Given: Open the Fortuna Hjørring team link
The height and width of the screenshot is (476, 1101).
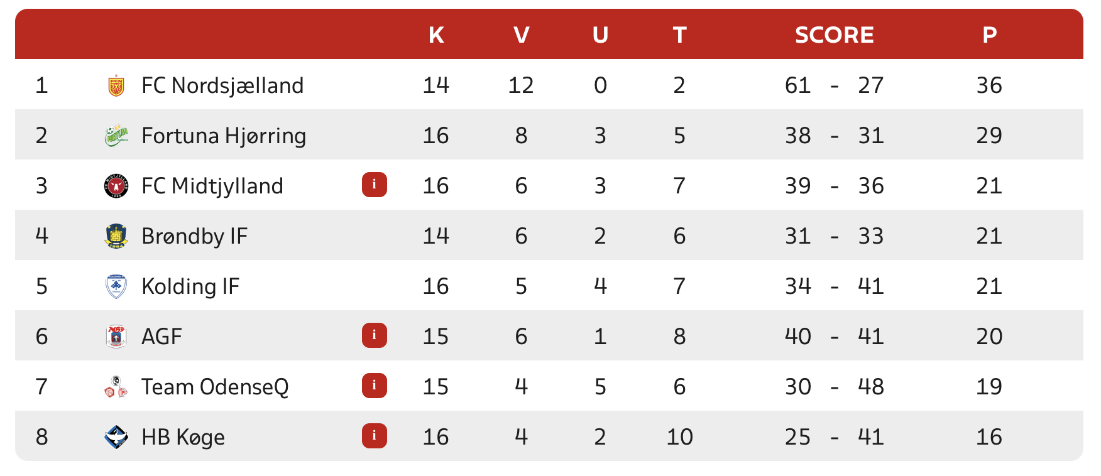Looking at the screenshot, I should click(224, 136).
